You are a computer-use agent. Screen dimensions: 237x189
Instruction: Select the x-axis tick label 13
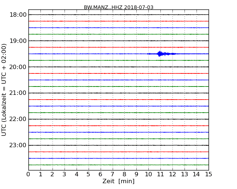pyautogui.click(x=184, y=174)
